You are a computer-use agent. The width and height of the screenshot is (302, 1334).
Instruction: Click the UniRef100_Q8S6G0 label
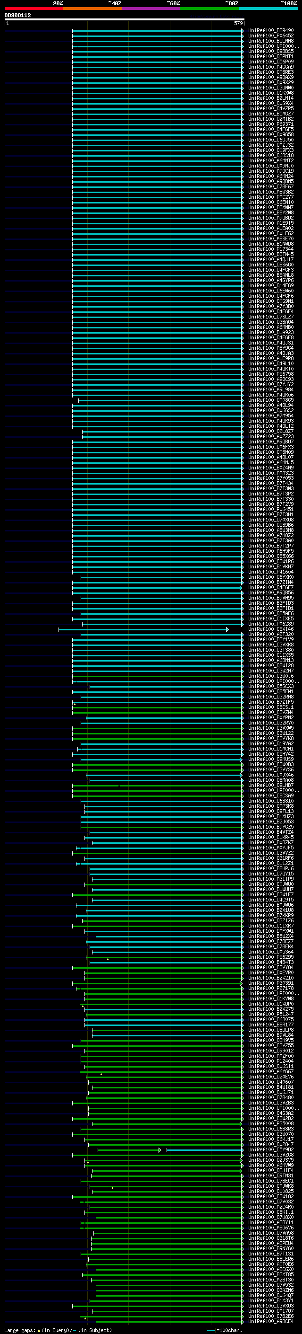click(271, 265)
